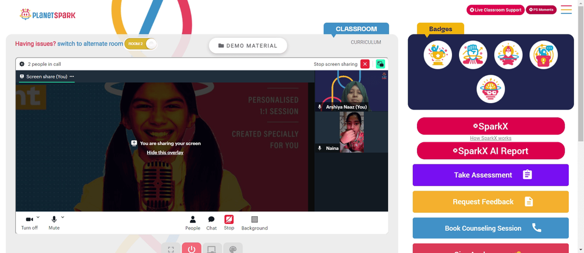Mute the microphone
The height and width of the screenshot is (253, 584).
click(54, 223)
